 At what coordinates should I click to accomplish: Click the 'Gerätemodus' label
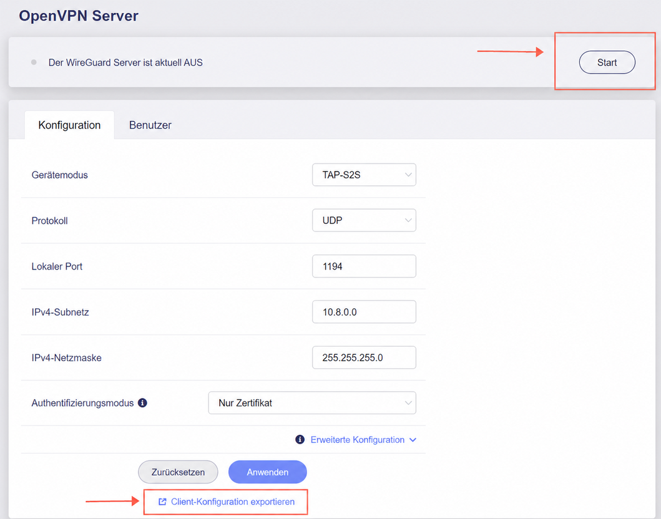pyautogui.click(x=60, y=175)
